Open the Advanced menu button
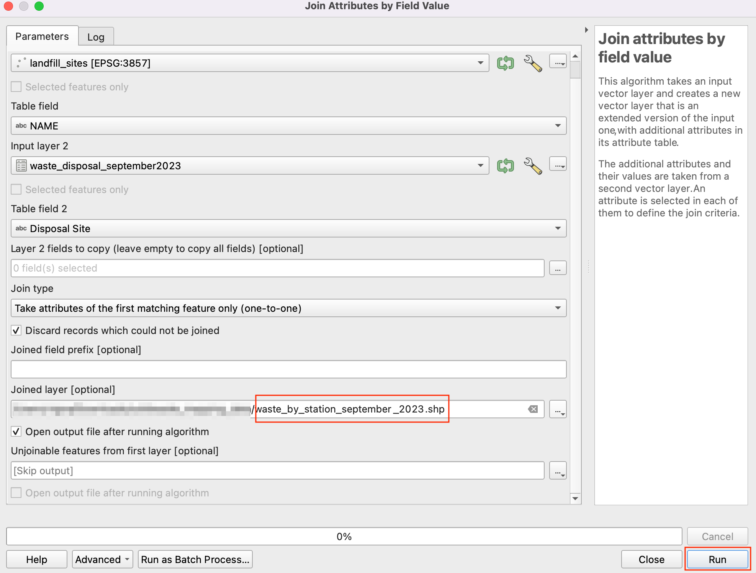Screen dimensions: 756x573 point(102,559)
